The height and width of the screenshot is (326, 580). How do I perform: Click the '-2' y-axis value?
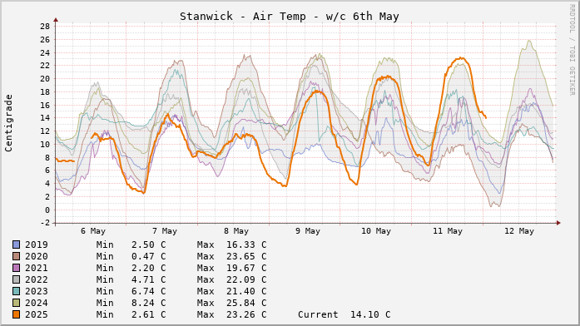click(x=45, y=223)
